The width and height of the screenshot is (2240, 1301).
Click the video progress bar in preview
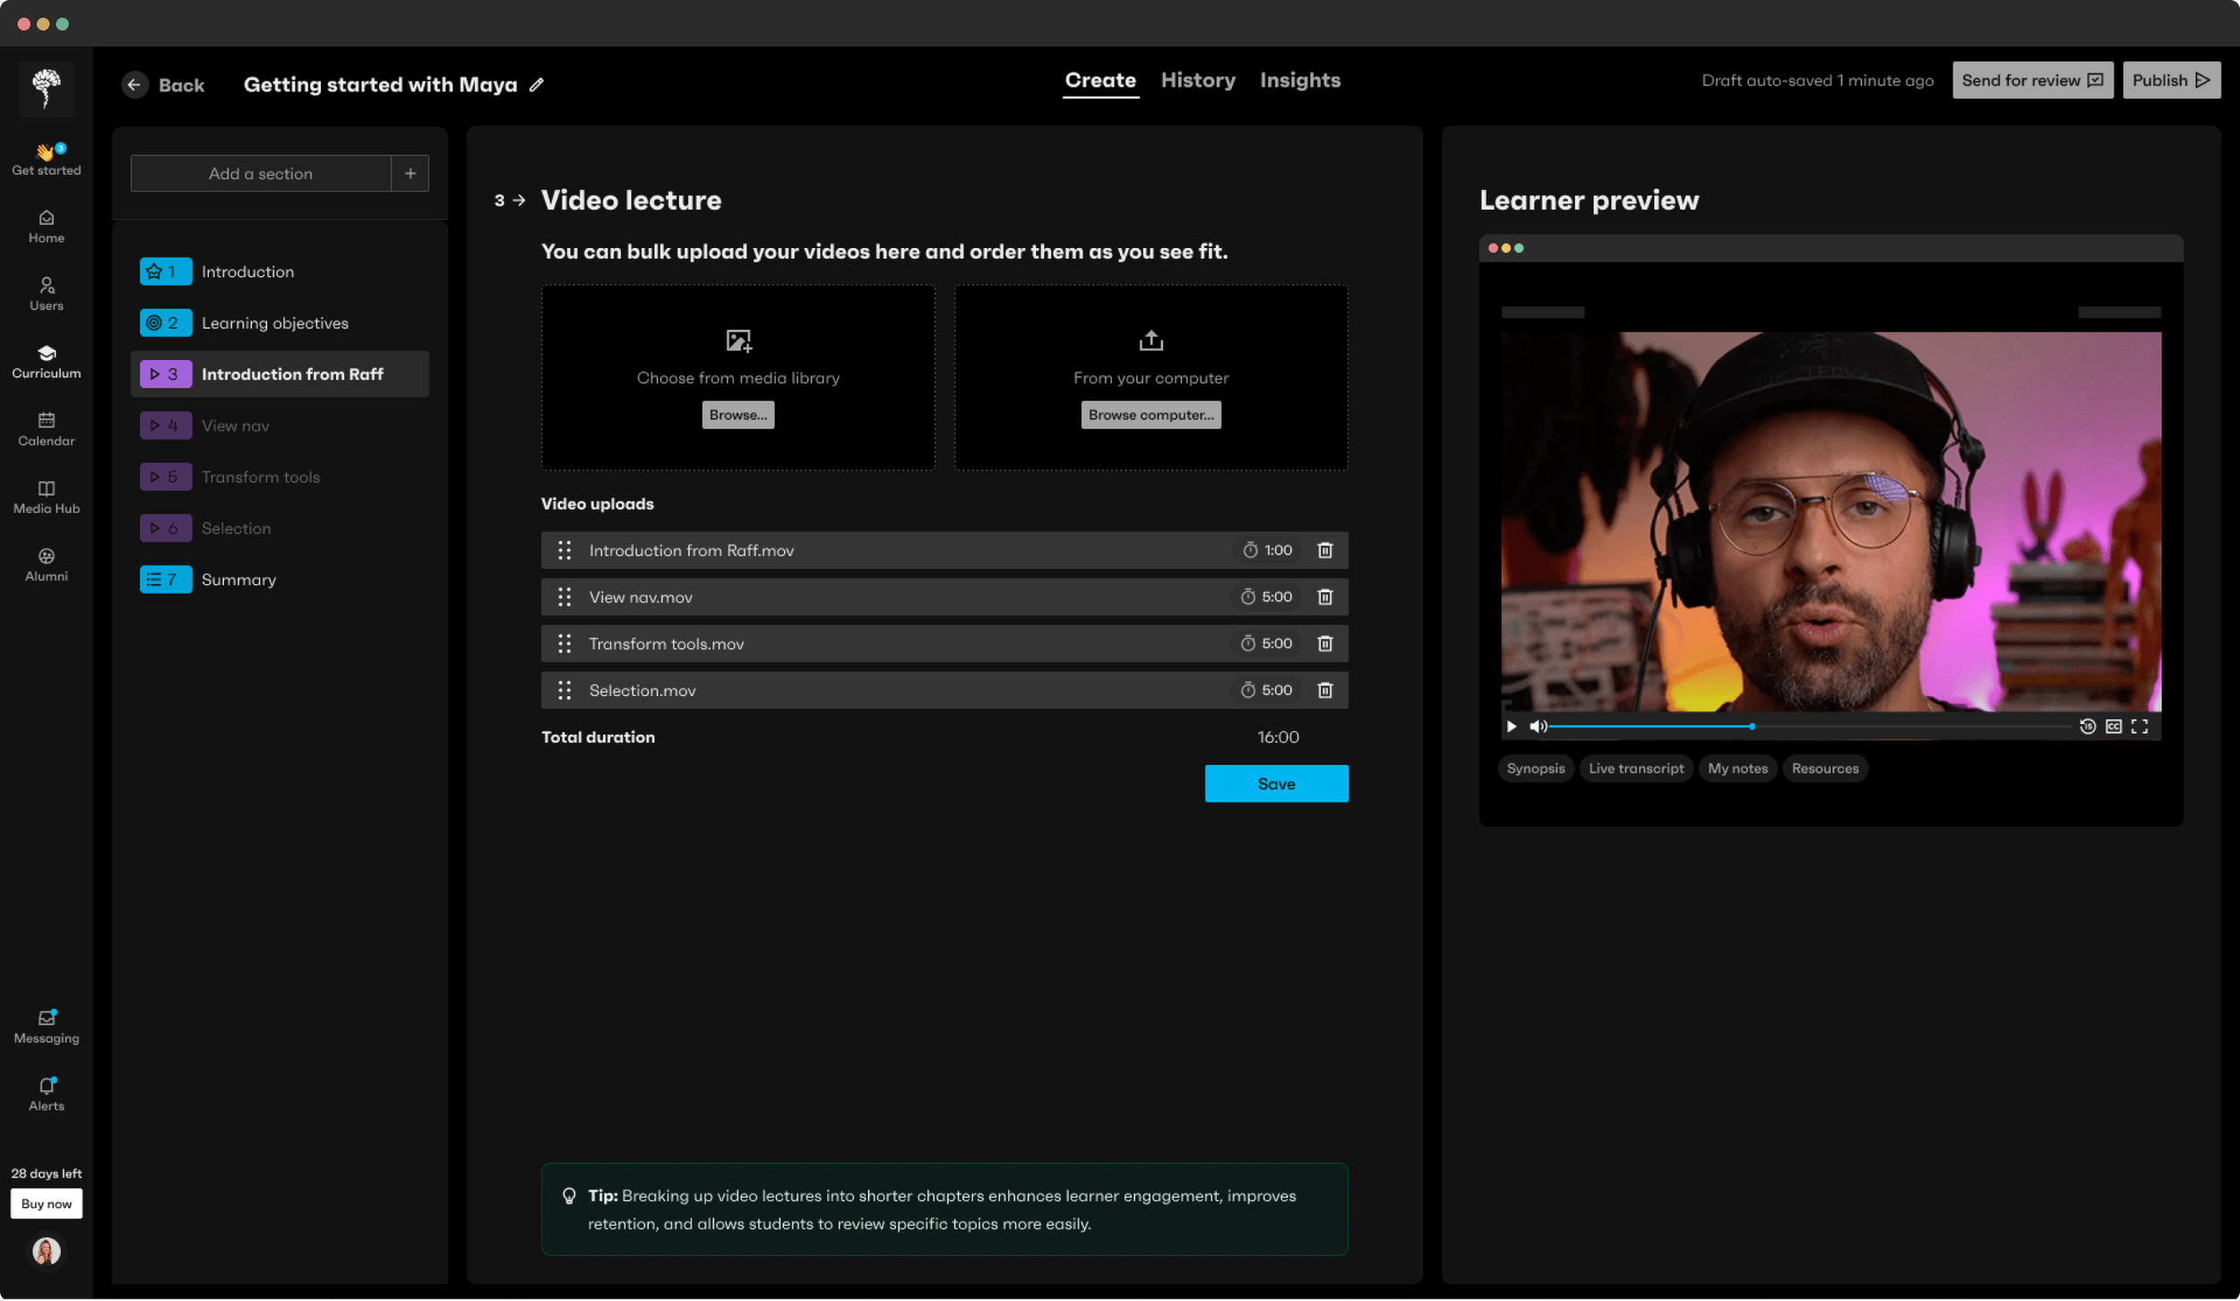click(1810, 726)
